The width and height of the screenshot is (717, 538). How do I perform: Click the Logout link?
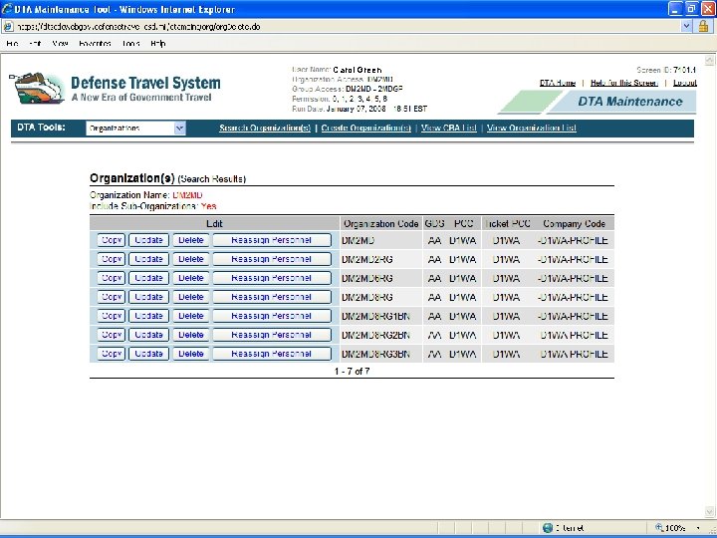pyautogui.click(x=684, y=83)
